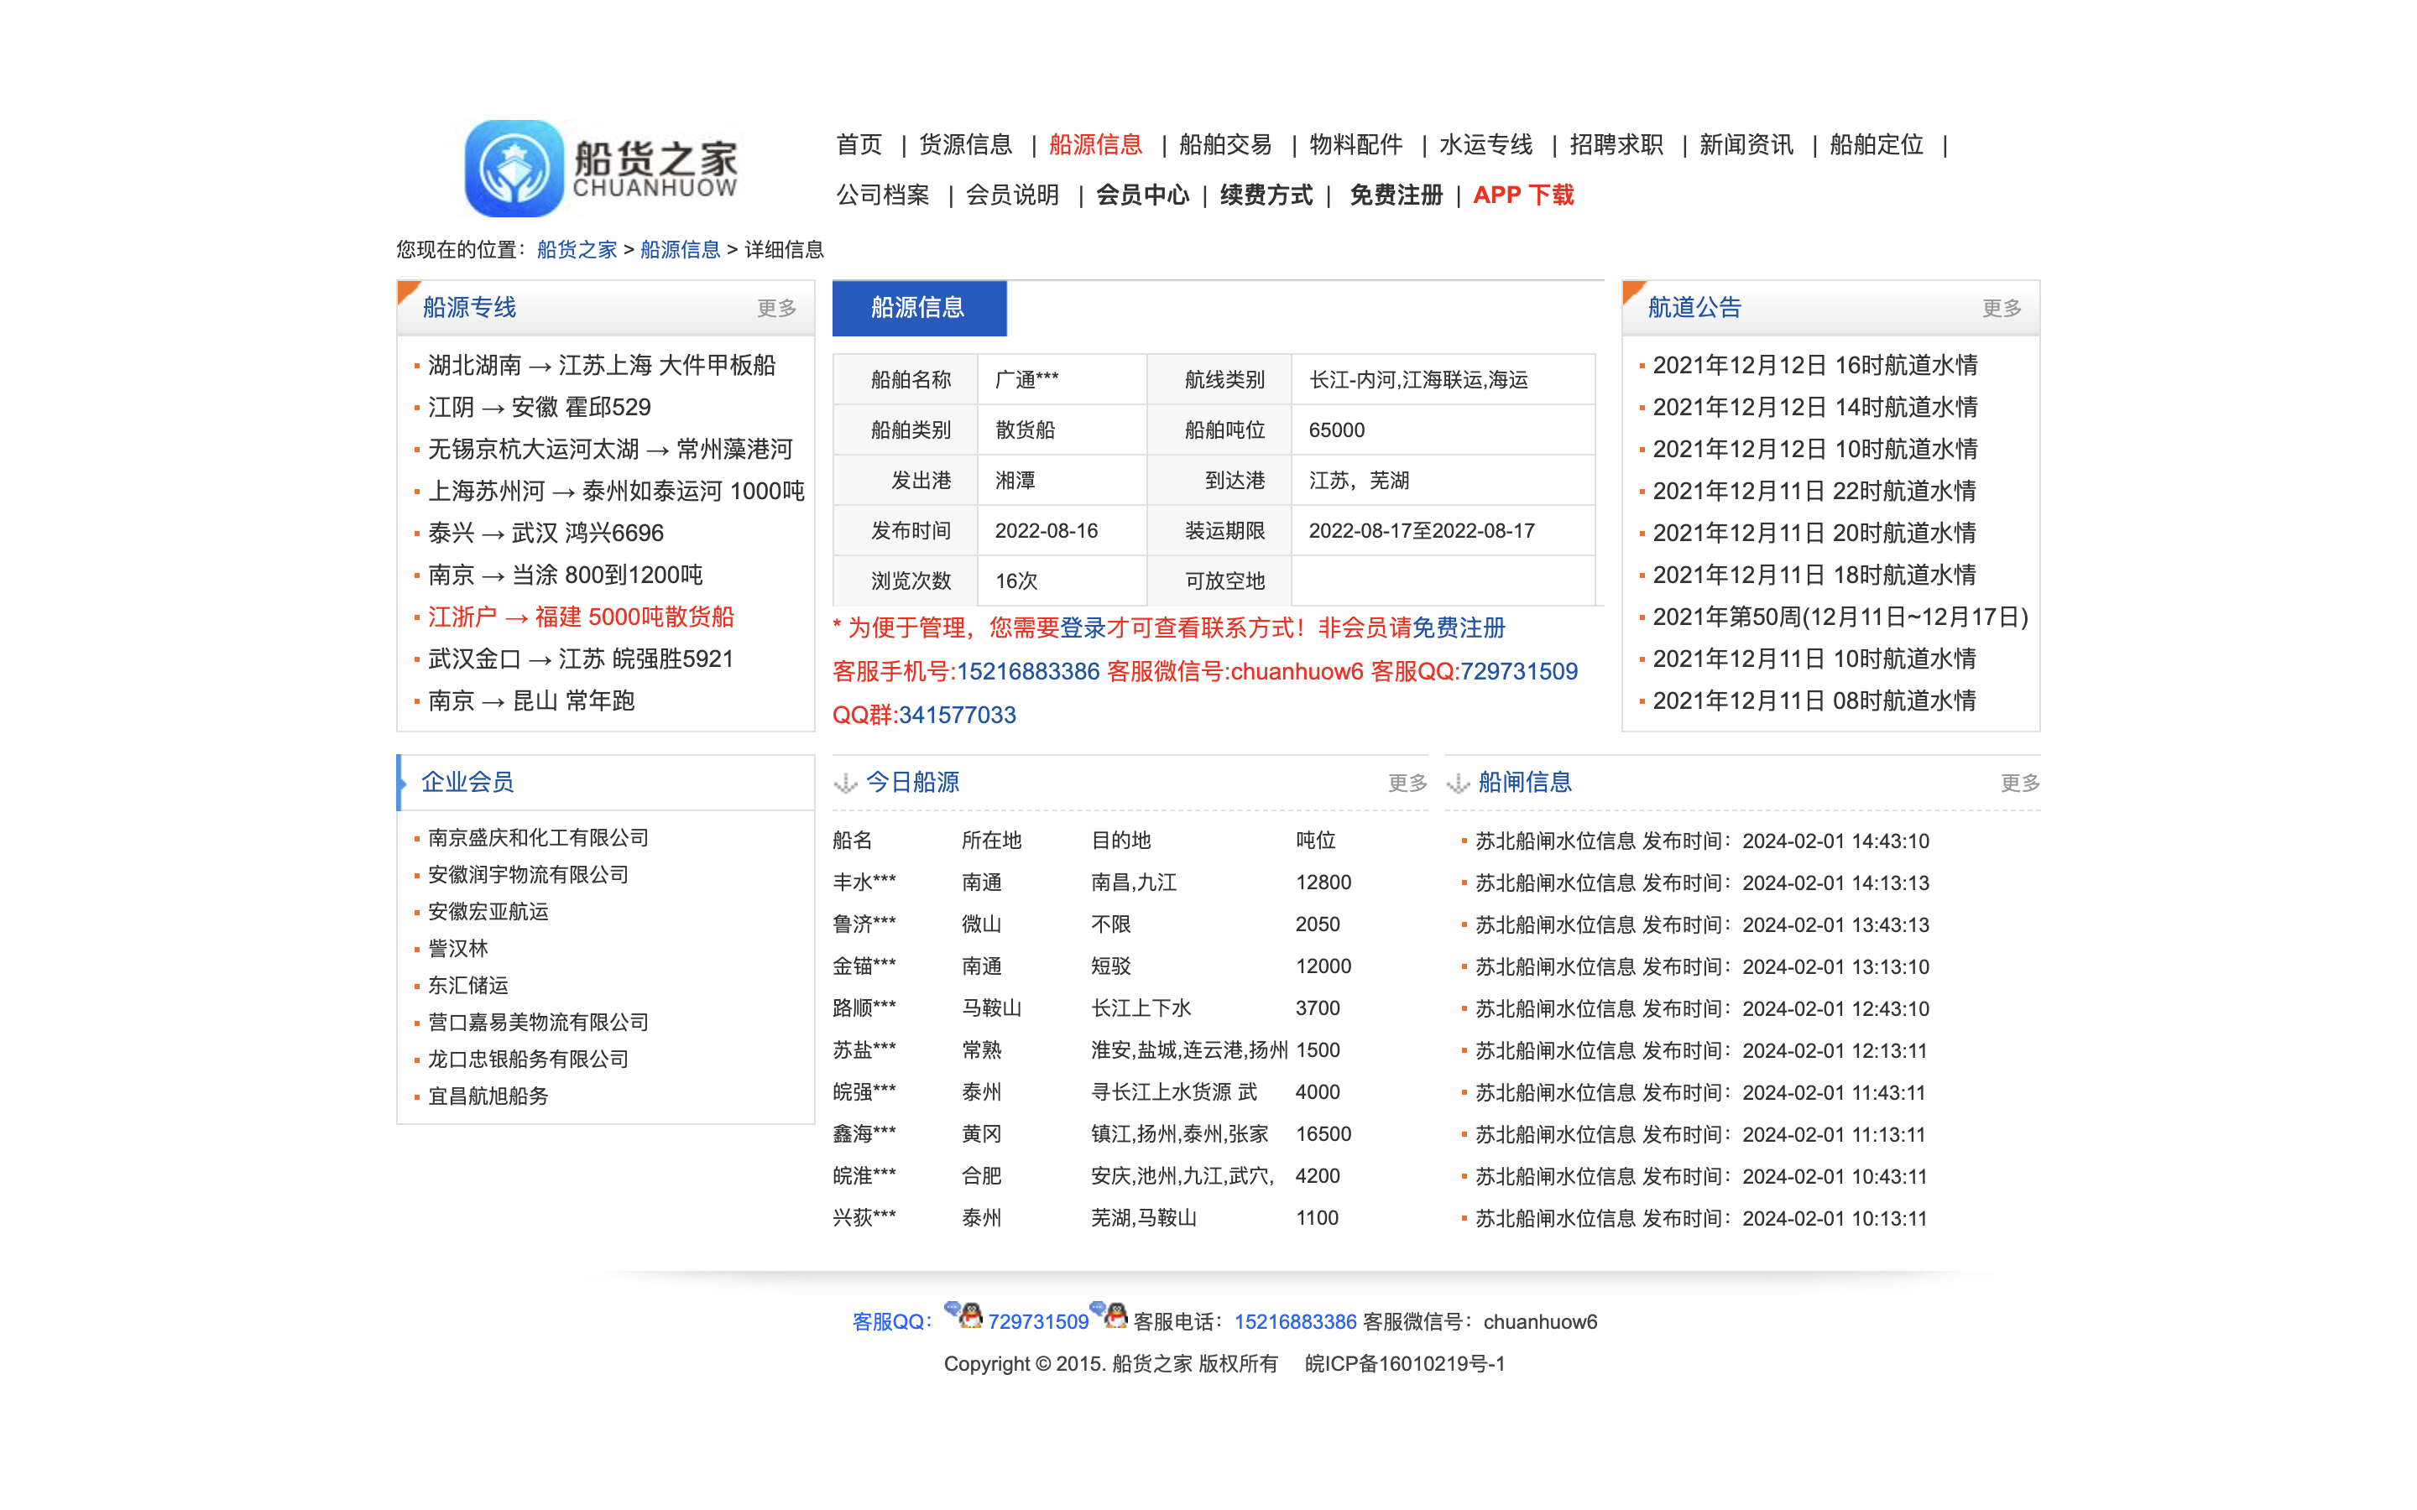The image size is (2417, 1510).
Task: Click the anchor icon beside 船闸信息
Action: (1459, 783)
